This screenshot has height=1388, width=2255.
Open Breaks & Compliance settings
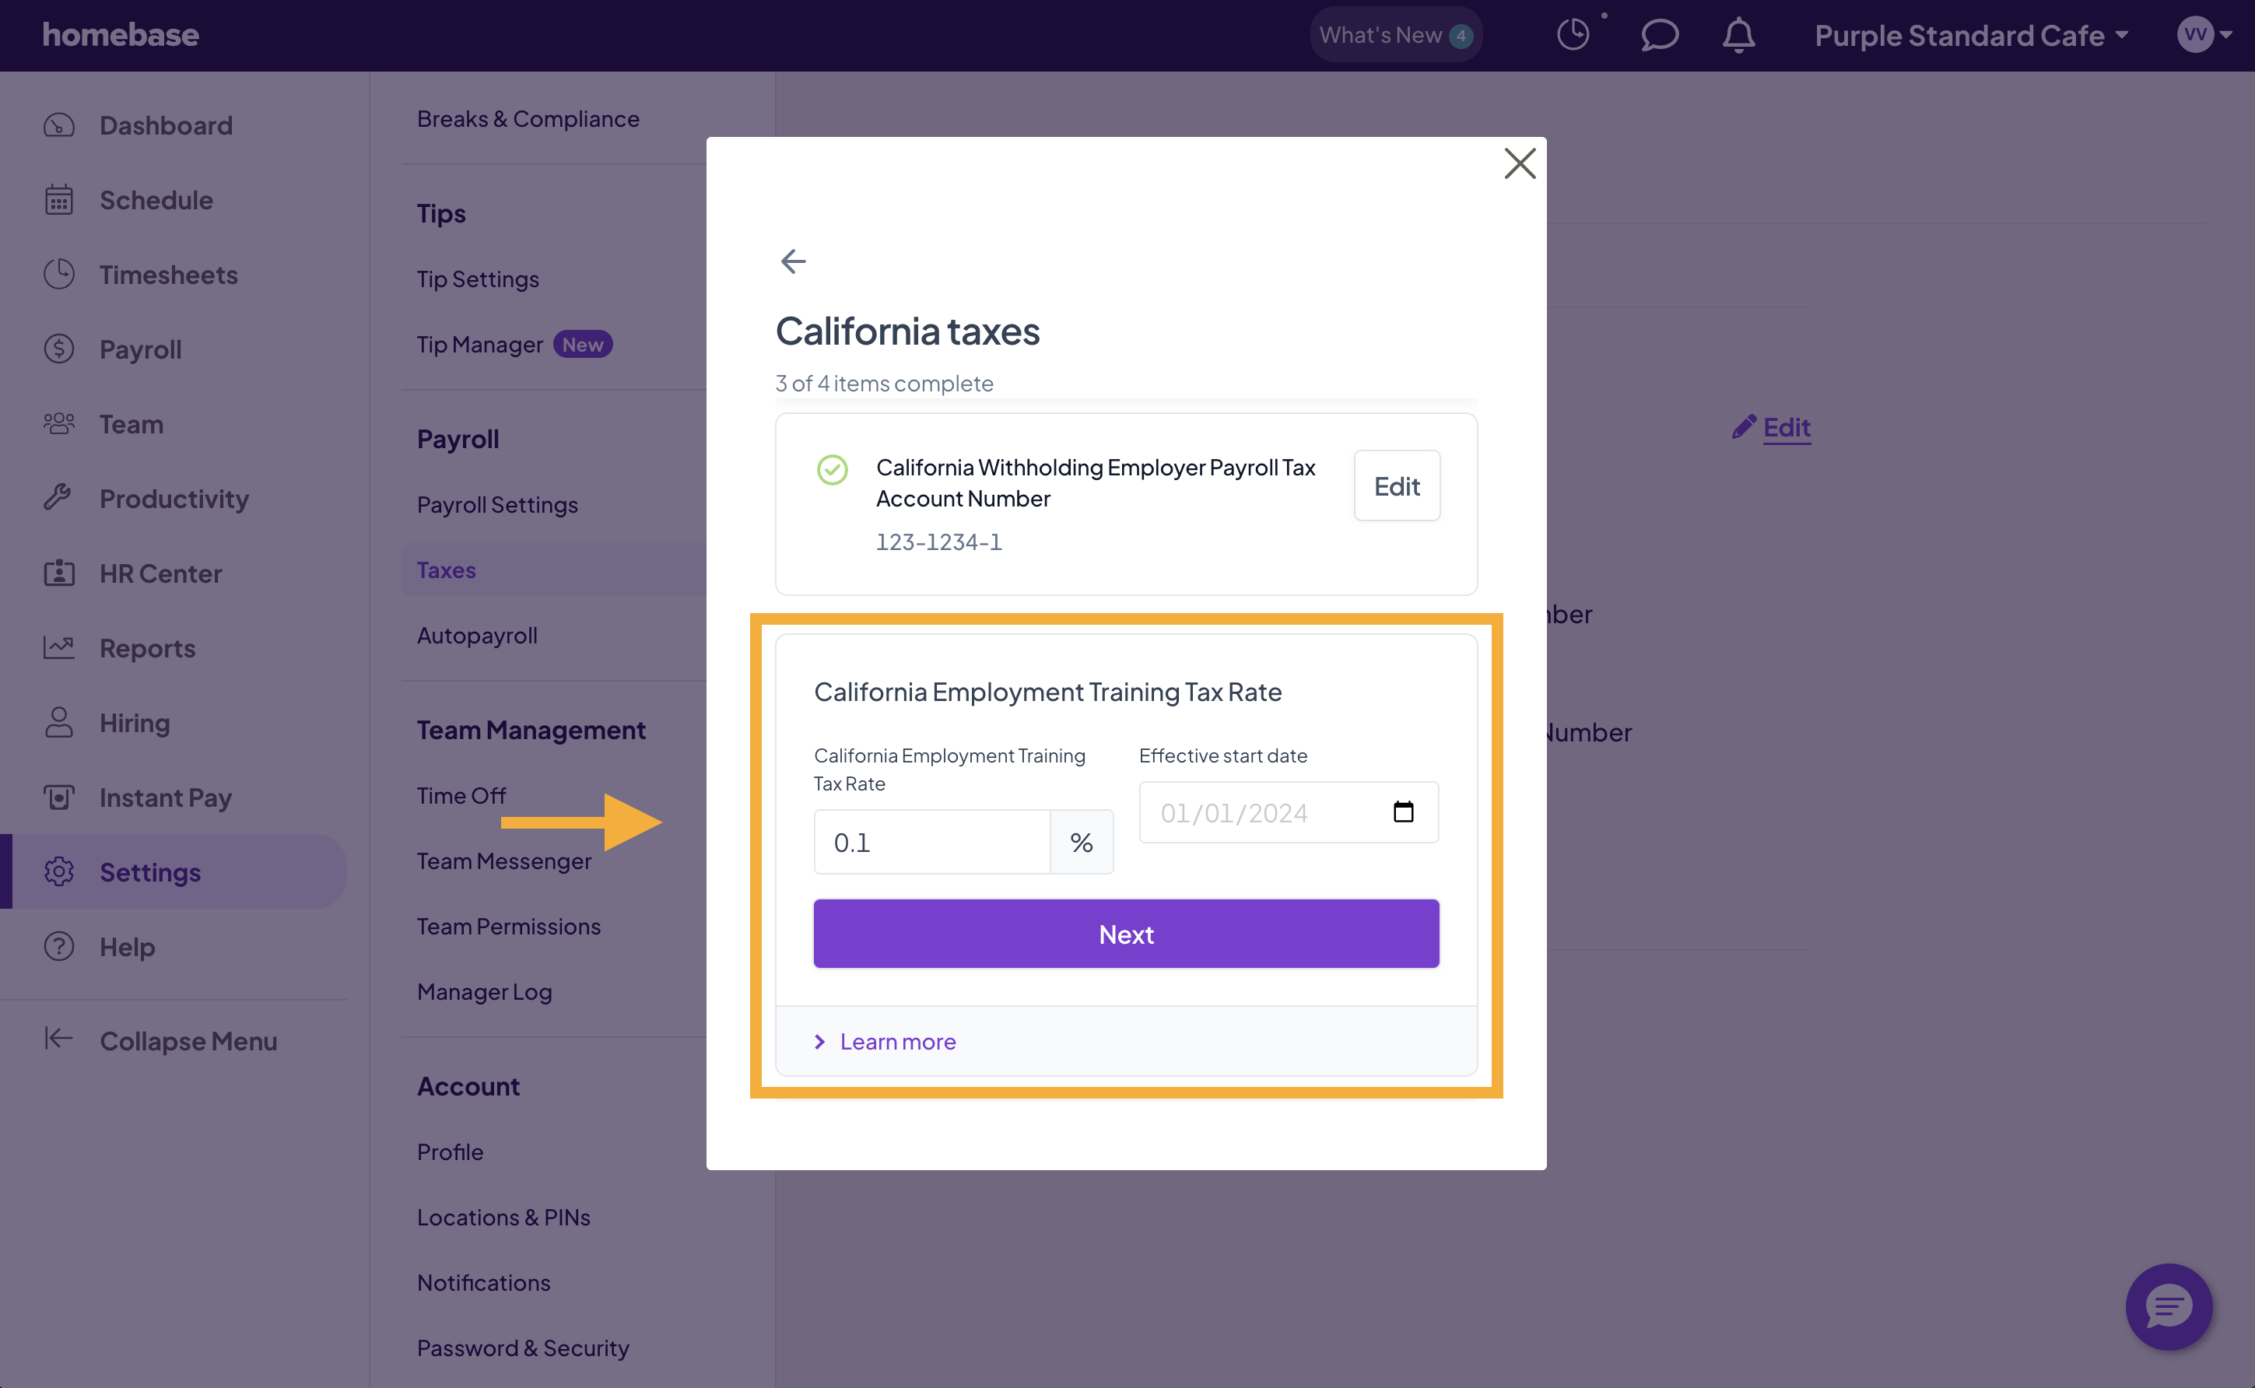[x=528, y=118]
